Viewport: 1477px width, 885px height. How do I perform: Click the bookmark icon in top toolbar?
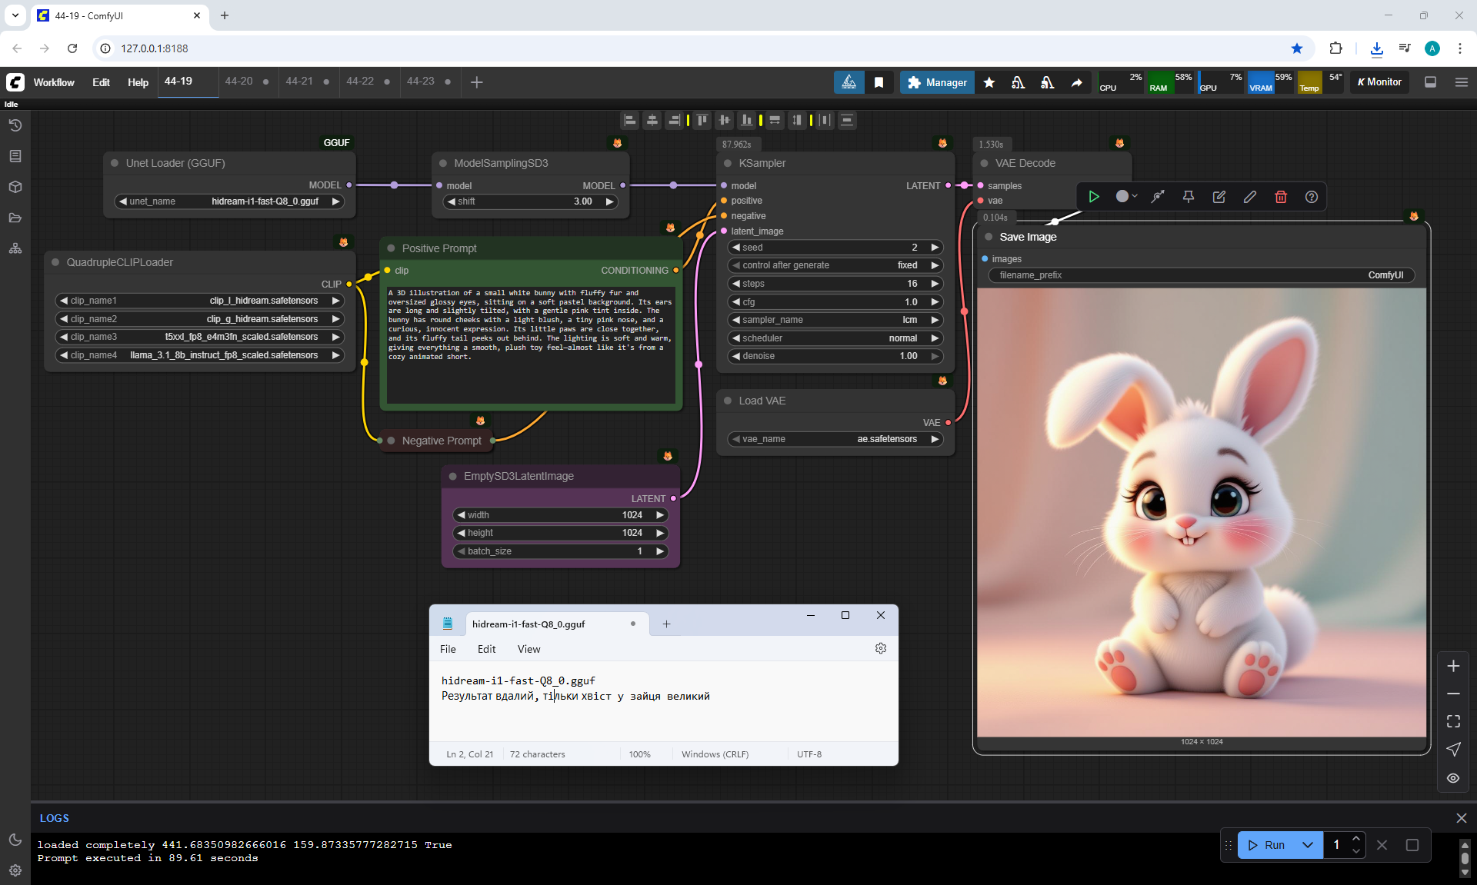[x=879, y=82]
